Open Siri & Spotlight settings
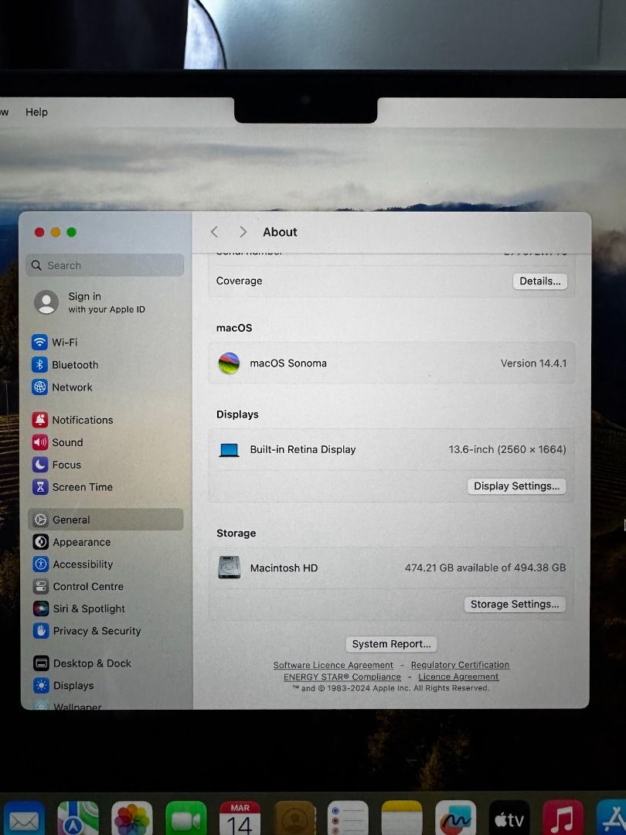Image resolution: width=626 pixels, height=835 pixels. click(x=80, y=608)
